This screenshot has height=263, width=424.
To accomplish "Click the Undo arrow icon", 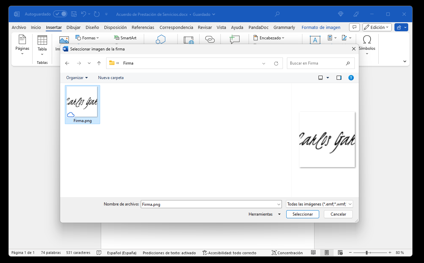I will coord(84,14).
